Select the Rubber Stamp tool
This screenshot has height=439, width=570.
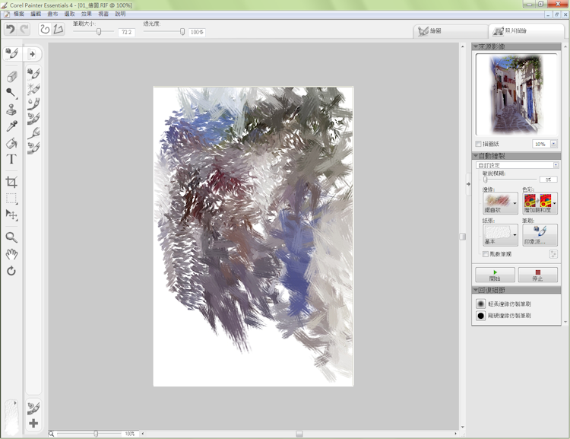[11, 110]
